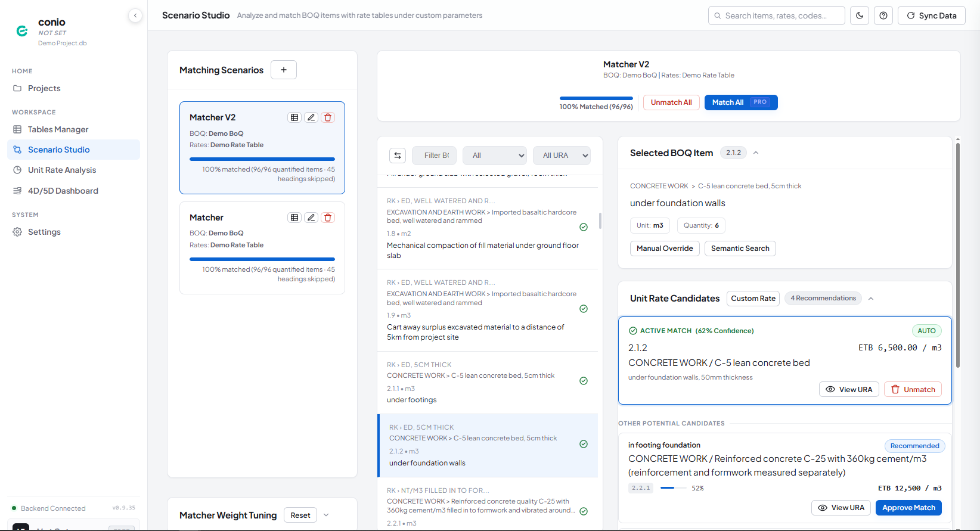Click matched check icon for item 2.1.2
Screen dimensions: 980x531
(x=584, y=444)
